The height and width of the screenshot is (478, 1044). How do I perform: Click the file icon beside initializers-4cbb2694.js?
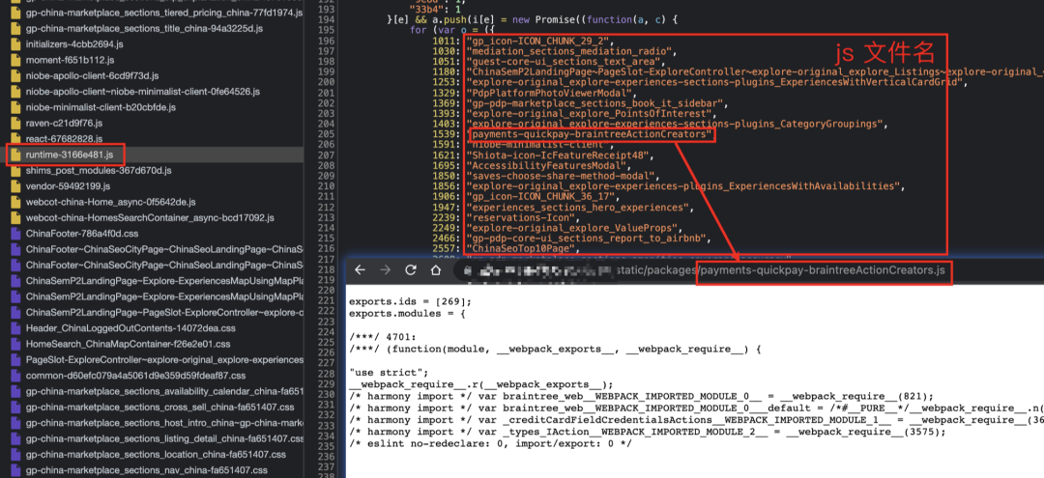pyautogui.click(x=15, y=44)
